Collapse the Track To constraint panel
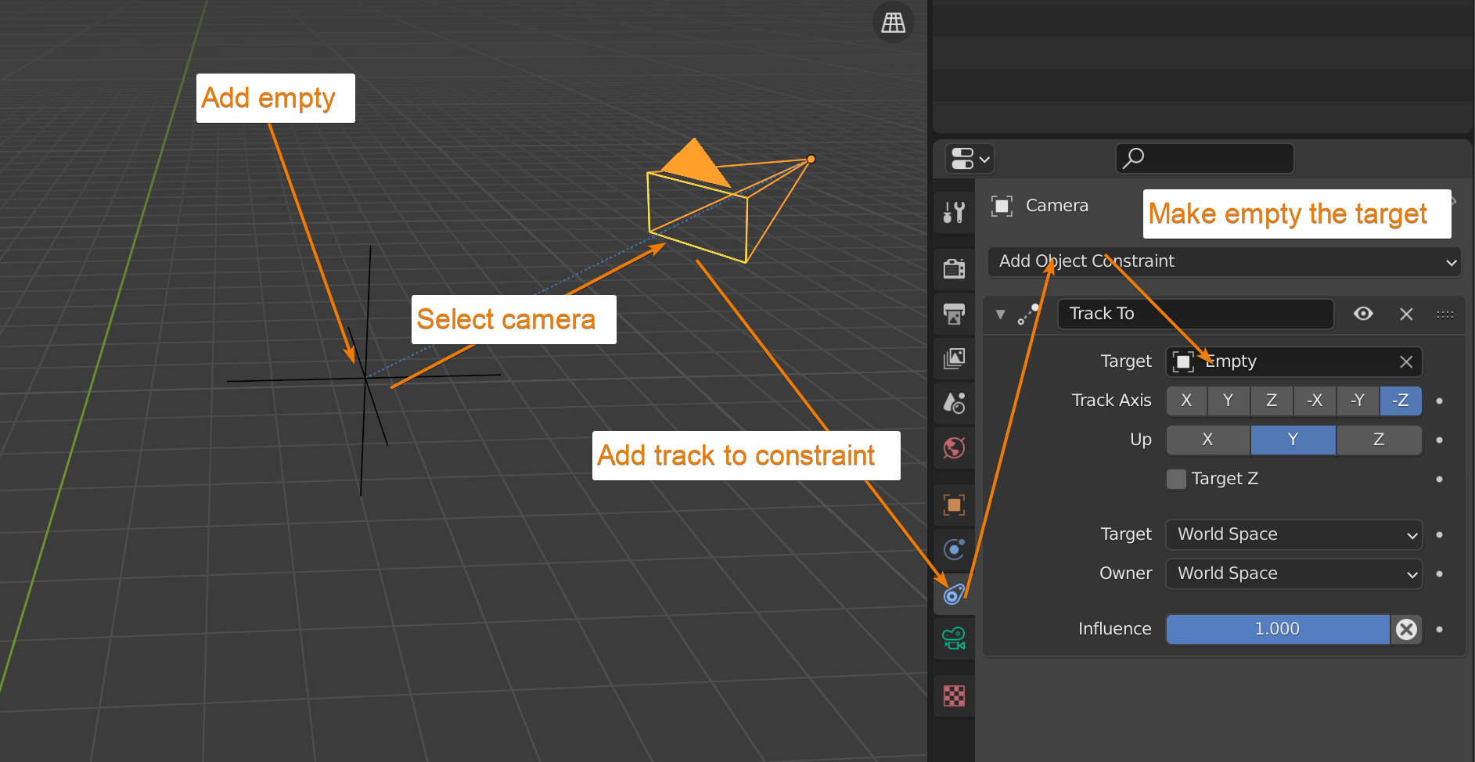The width and height of the screenshot is (1475, 762). [x=1000, y=314]
